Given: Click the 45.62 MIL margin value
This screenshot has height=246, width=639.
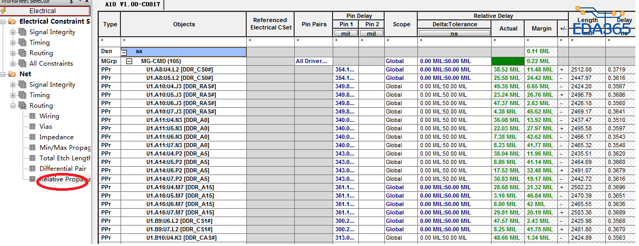Looking at the screenshot, I should coord(540,111).
